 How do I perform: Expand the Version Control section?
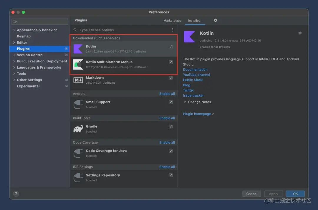click(14, 55)
